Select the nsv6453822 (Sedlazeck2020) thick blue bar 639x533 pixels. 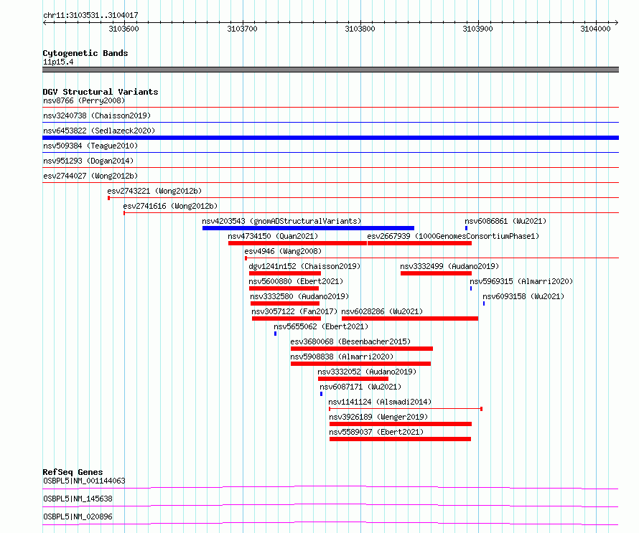pos(330,138)
